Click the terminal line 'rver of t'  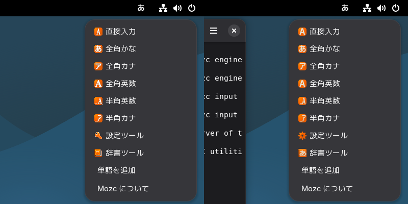[223, 133]
